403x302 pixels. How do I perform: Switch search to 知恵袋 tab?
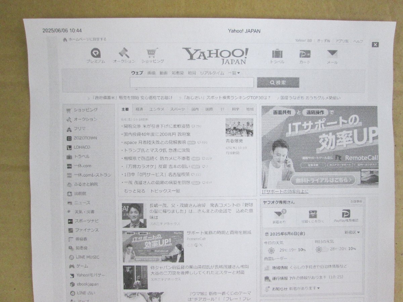[x=178, y=73]
